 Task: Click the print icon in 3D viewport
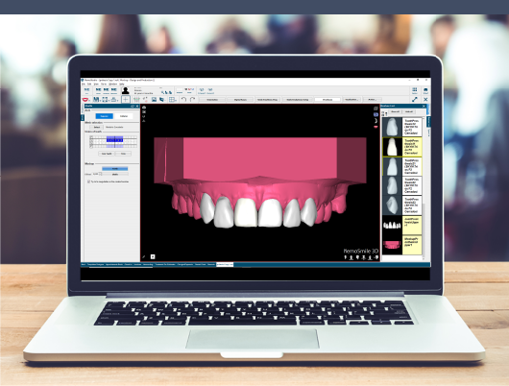(x=144, y=108)
